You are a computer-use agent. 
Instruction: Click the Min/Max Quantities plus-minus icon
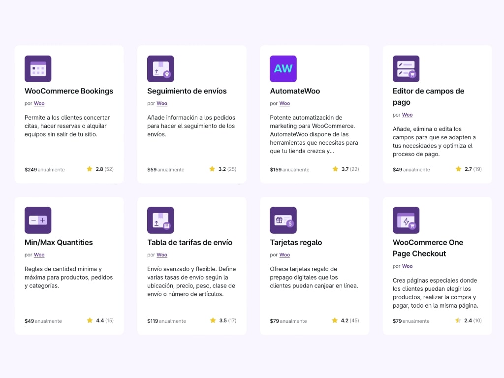[x=38, y=220]
